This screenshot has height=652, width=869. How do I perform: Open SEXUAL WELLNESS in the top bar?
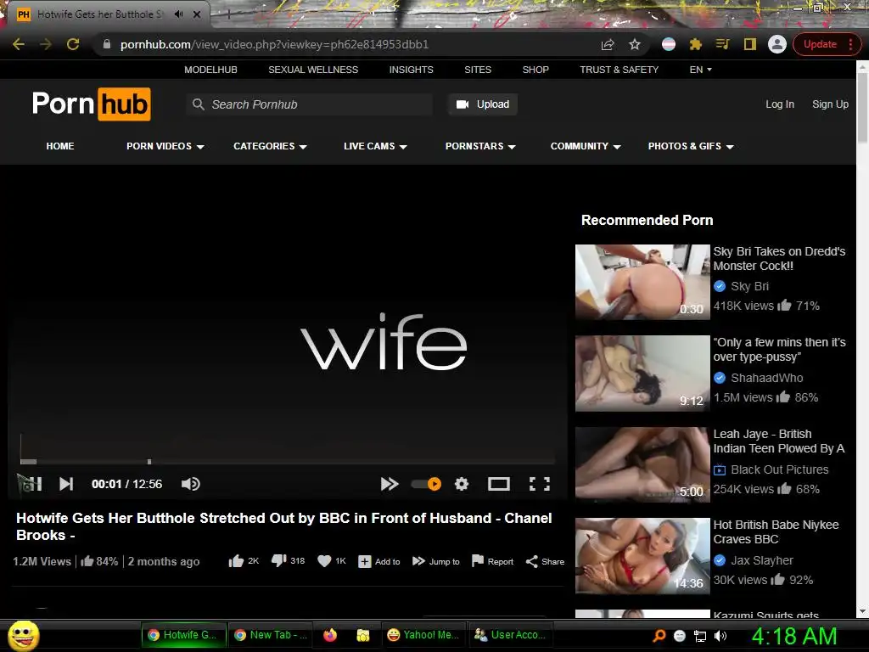tap(313, 70)
